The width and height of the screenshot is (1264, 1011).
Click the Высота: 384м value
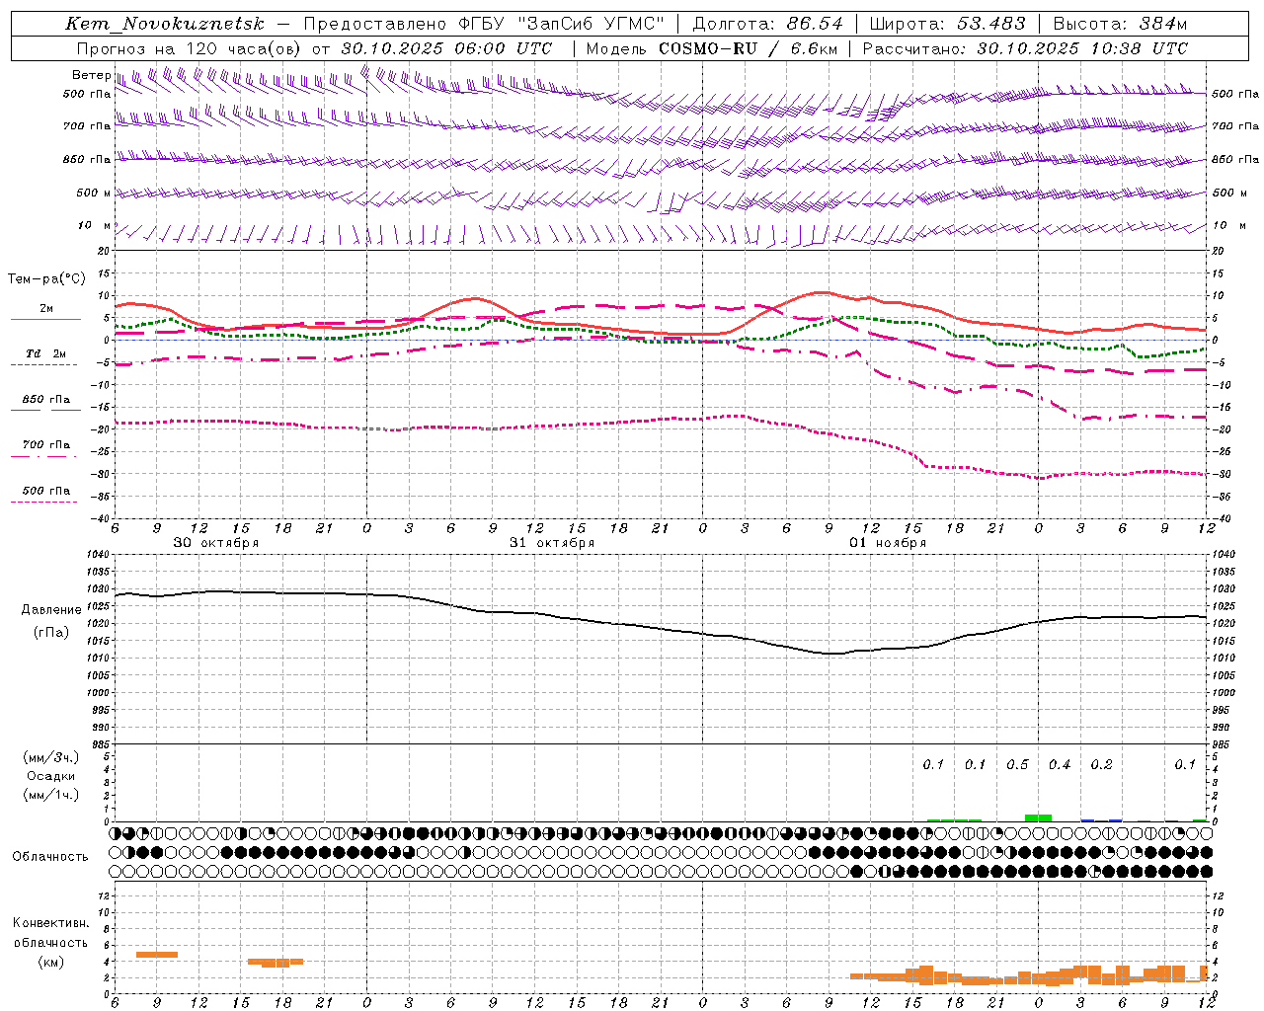point(1120,24)
